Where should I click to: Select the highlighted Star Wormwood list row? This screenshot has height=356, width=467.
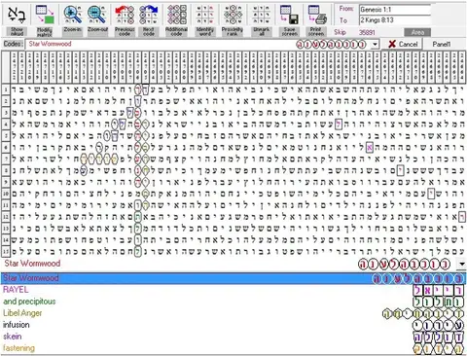click(x=233, y=278)
